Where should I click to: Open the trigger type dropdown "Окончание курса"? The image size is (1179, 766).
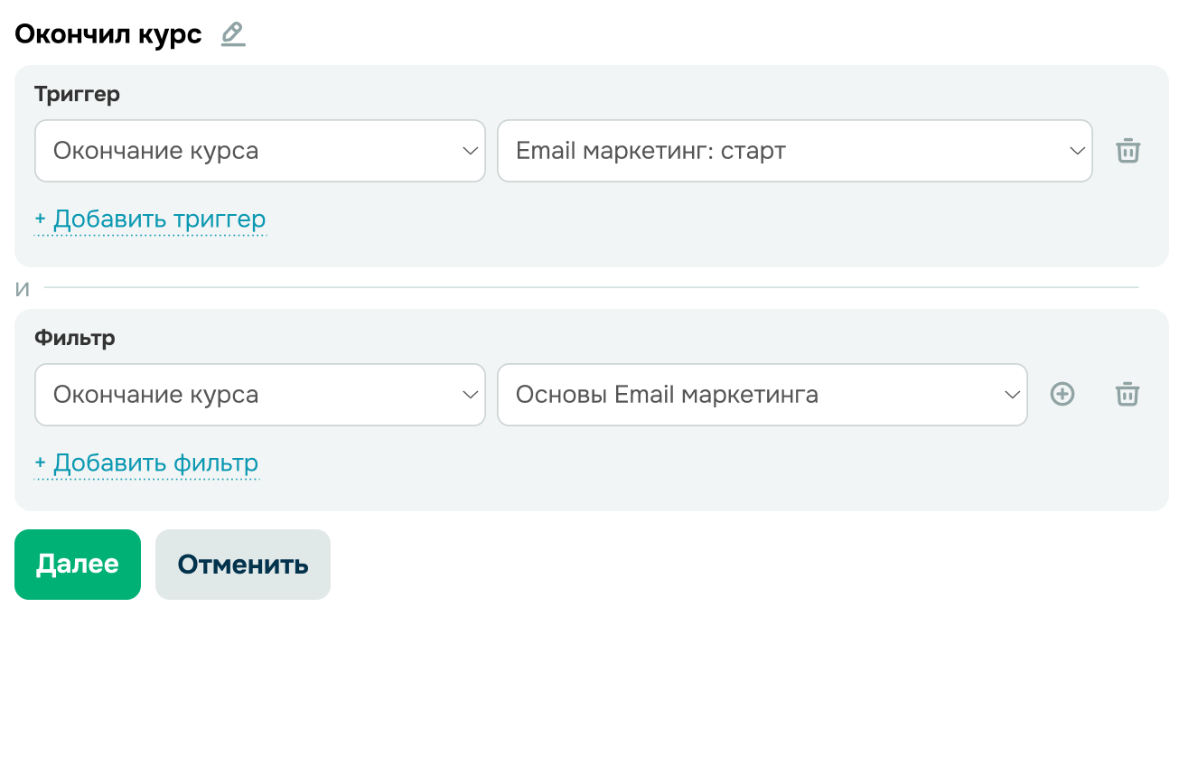pyautogui.click(x=260, y=151)
